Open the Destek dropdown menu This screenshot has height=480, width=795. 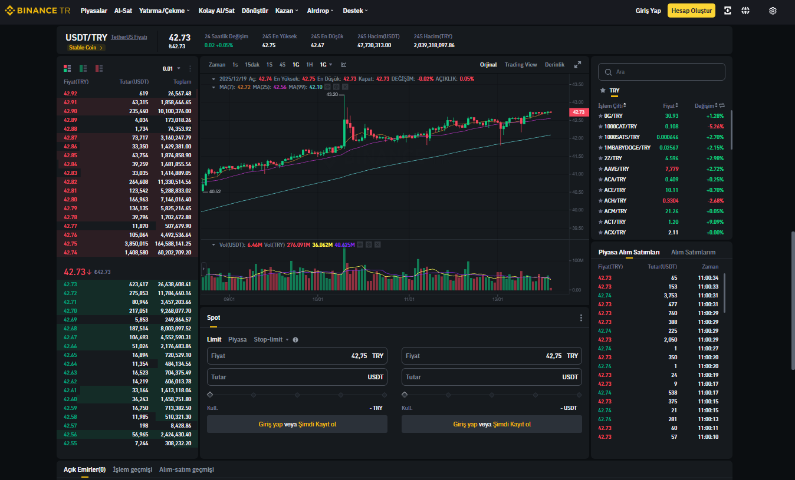tap(355, 11)
